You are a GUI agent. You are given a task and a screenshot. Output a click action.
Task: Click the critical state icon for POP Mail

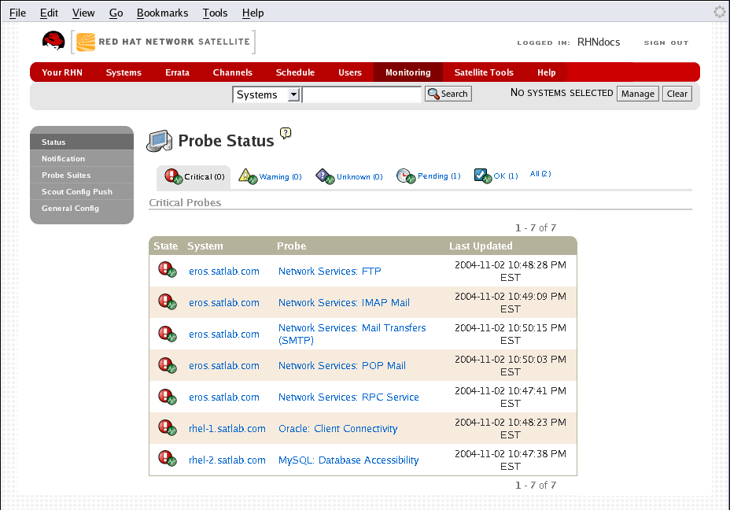(x=167, y=365)
